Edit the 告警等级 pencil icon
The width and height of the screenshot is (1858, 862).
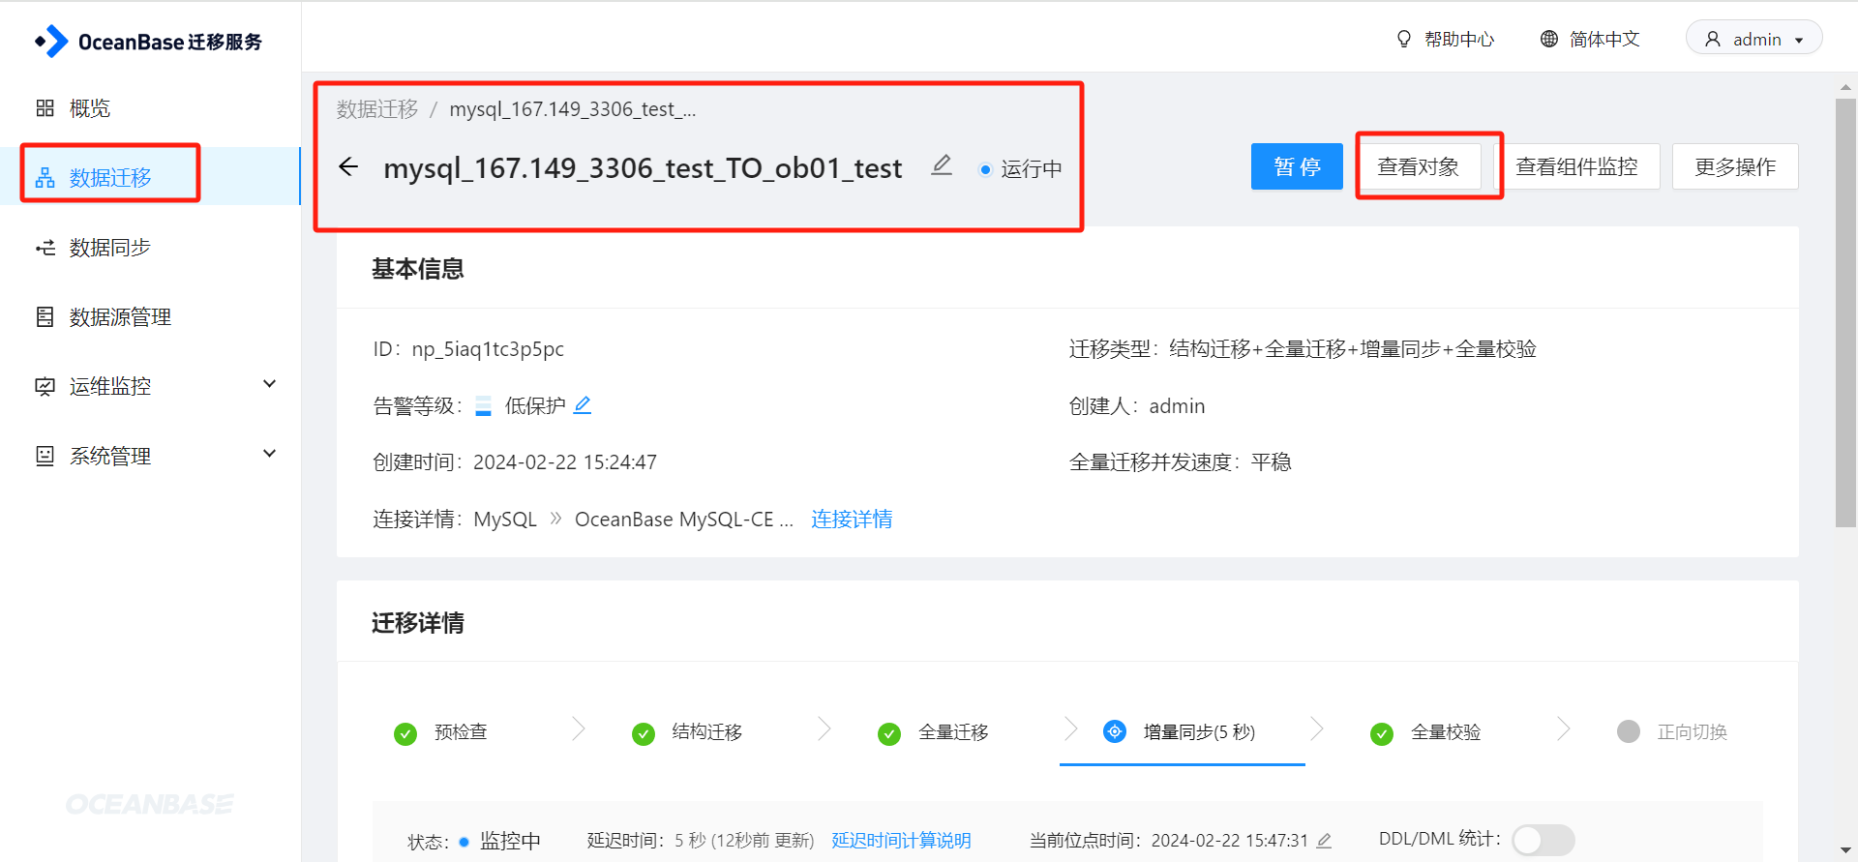pyautogui.click(x=583, y=405)
